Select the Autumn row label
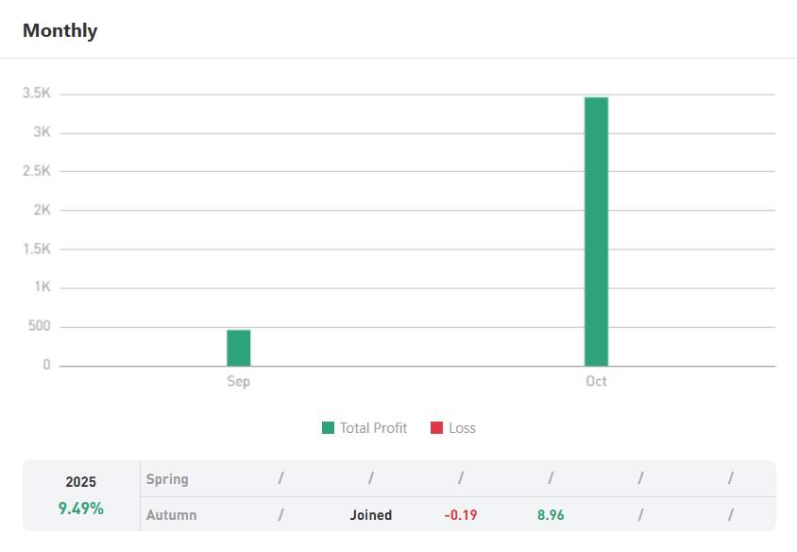This screenshot has width=797, height=552. tap(171, 515)
